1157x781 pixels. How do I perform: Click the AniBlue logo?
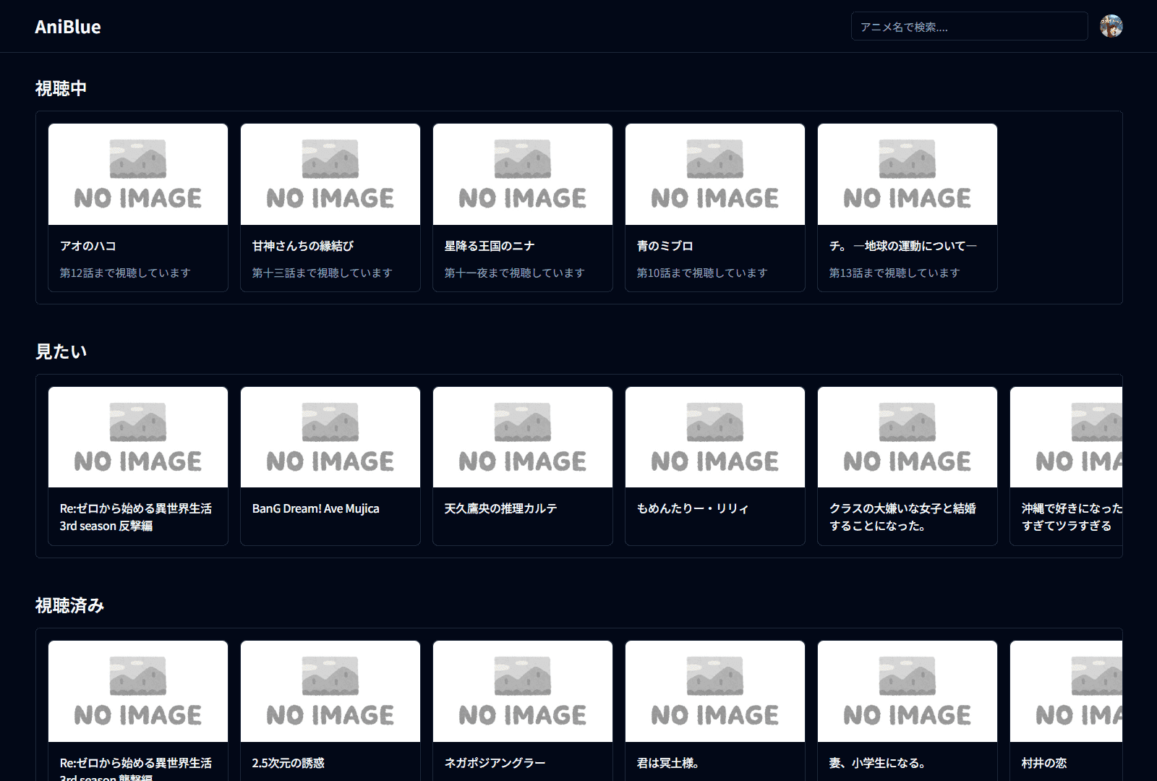point(68,27)
